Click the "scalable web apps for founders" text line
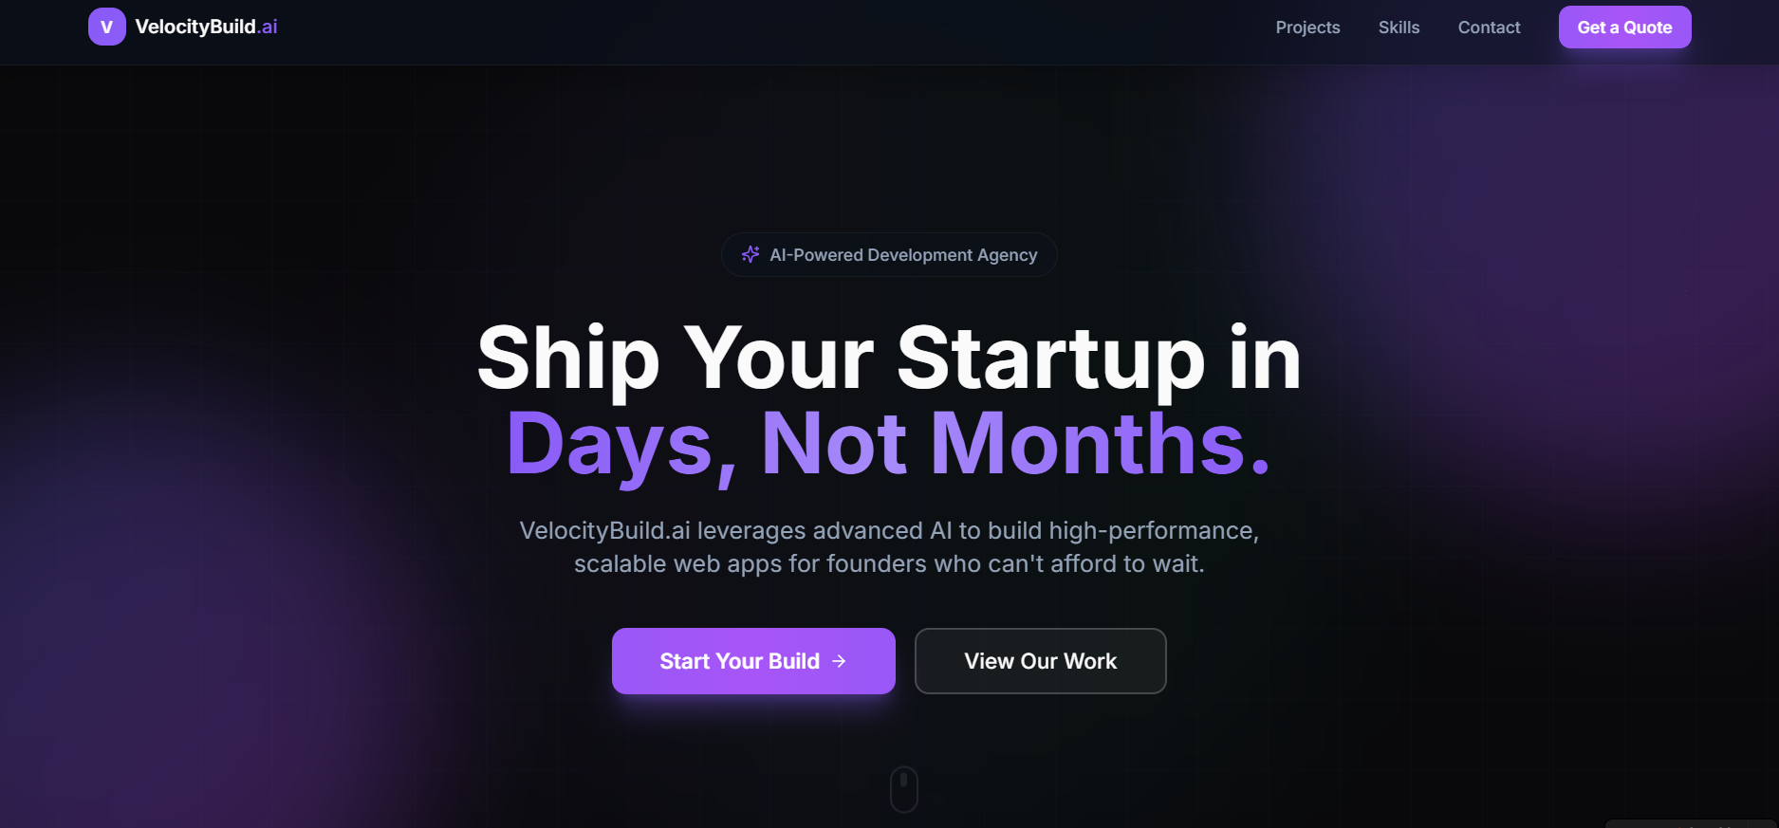Screen dimensions: 1779x828 (889, 563)
